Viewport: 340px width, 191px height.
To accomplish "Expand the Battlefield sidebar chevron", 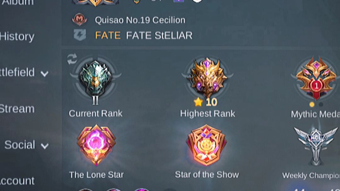I will click(x=44, y=74).
